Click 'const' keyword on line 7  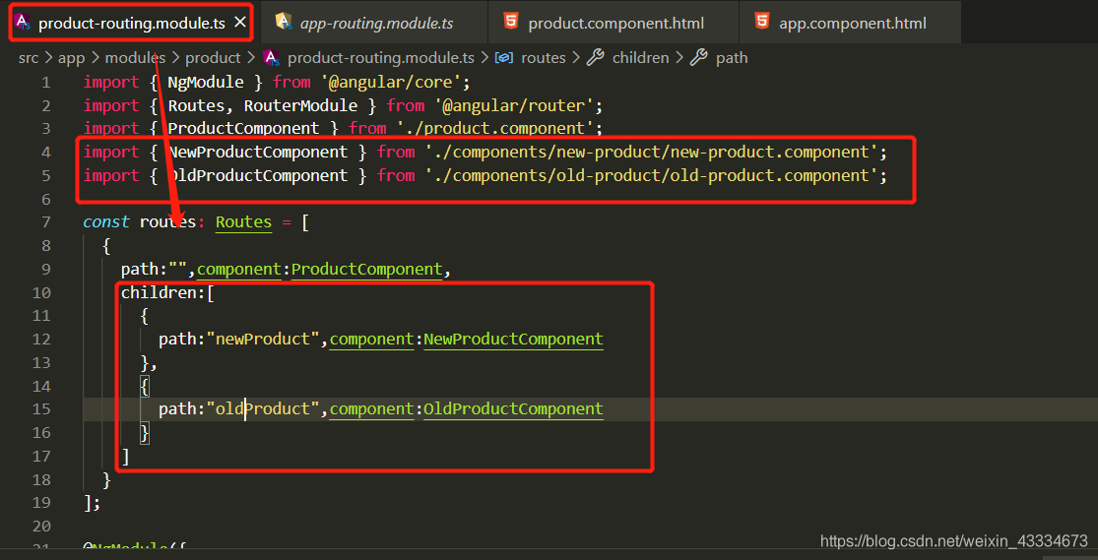(x=106, y=222)
